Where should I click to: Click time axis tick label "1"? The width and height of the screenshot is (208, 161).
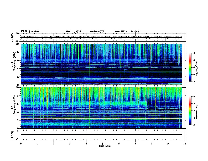(37, 144)
